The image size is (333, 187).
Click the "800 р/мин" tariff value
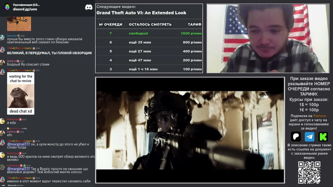[x=192, y=42]
